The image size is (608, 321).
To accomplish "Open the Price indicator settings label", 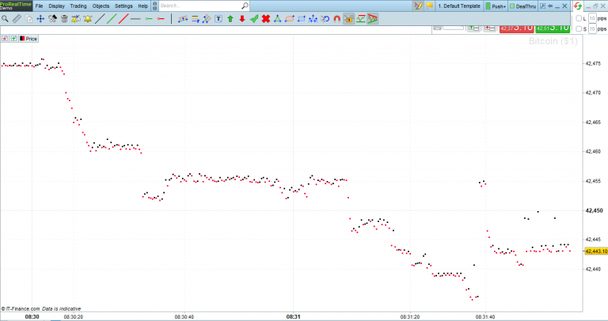I will (x=31, y=38).
